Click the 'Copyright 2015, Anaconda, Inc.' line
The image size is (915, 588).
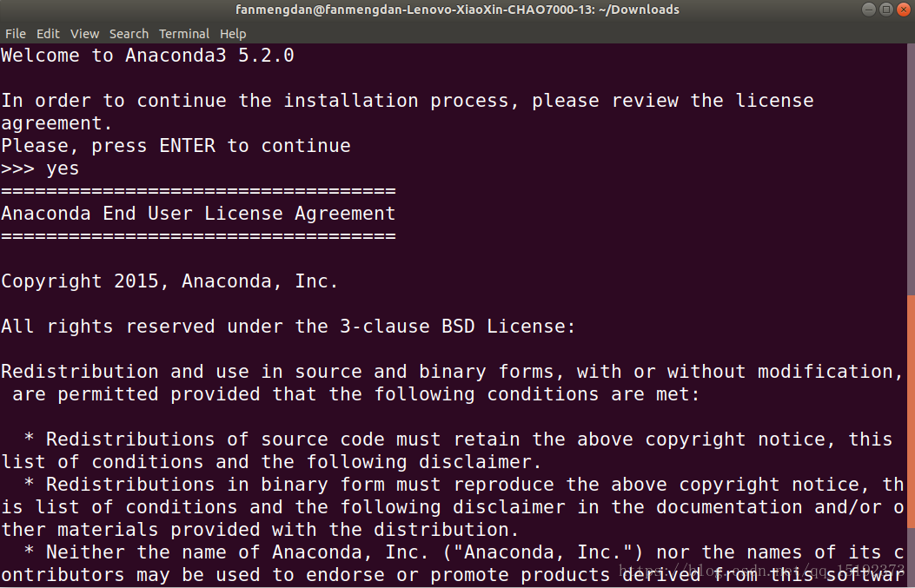click(x=169, y=281)
